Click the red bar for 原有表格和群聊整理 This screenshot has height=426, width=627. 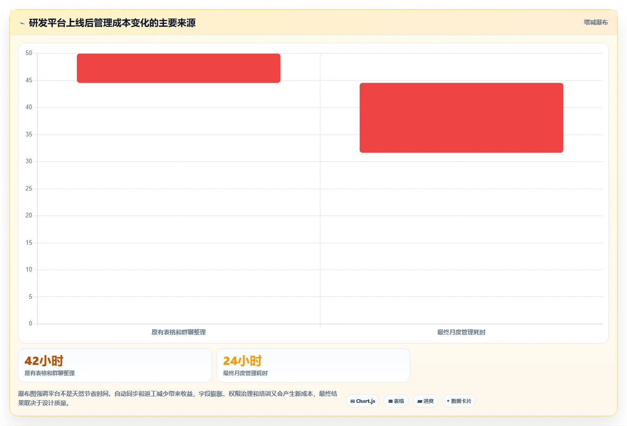point(179,68)
